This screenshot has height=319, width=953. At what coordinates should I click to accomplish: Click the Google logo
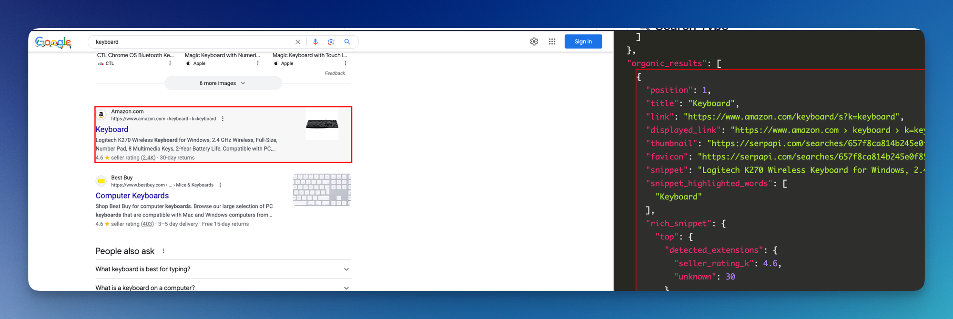click(x=53, y=42)
